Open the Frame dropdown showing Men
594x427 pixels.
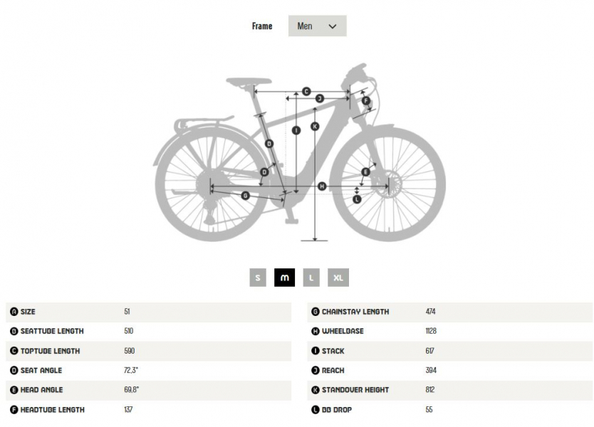[316, 26]
